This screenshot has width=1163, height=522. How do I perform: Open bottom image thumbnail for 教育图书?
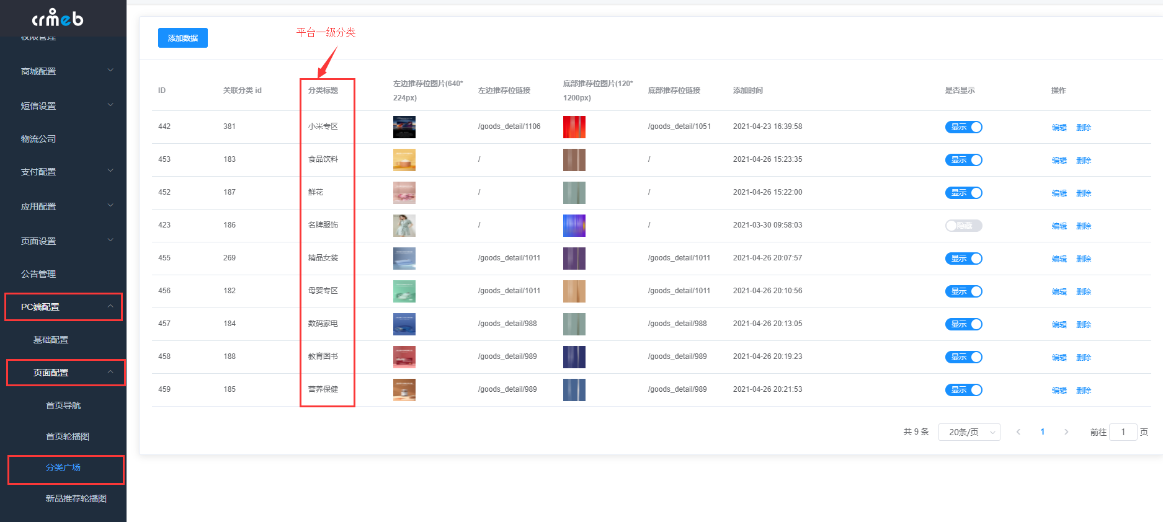pyautogui.click(x=574, y=357)
